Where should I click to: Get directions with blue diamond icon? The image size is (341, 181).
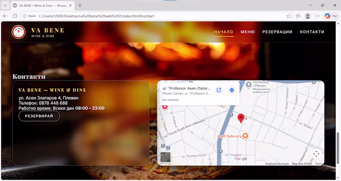point(232,90)
